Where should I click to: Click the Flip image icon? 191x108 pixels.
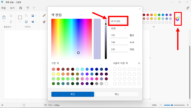tap(33, 22)
